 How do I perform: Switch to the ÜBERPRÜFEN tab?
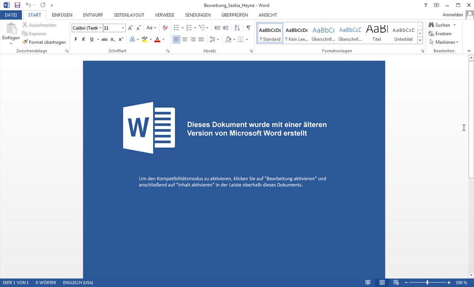click(235, 15)
